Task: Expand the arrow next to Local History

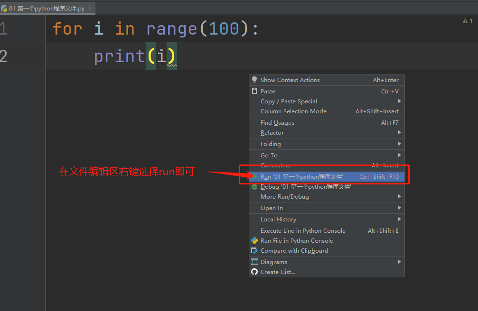Action: [x=399, y=219]
